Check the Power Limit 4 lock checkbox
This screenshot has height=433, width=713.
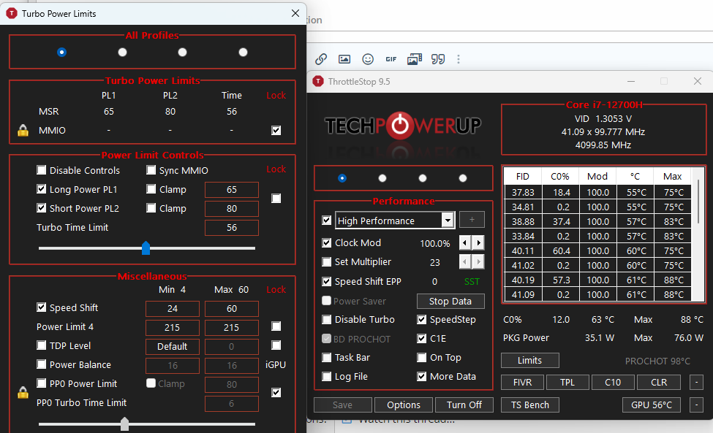[276, 326]
